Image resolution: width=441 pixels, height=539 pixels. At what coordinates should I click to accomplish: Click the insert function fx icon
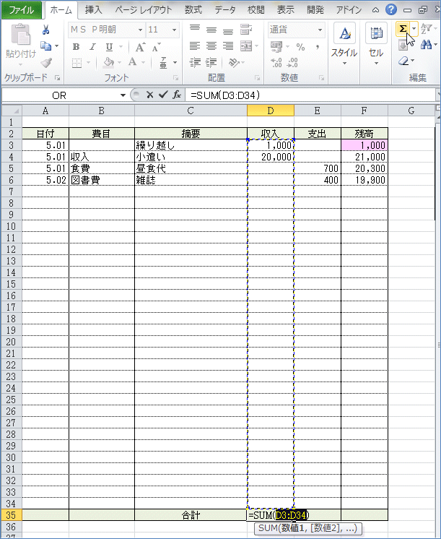tap(177, 95)
